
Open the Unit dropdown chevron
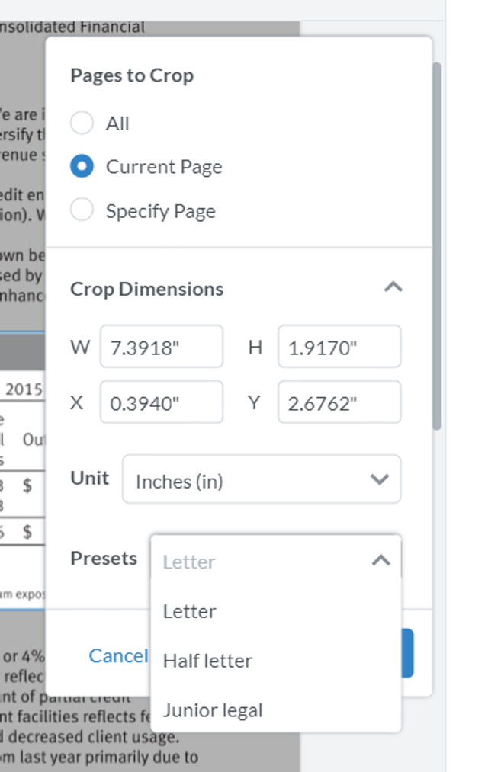[378, 480]
